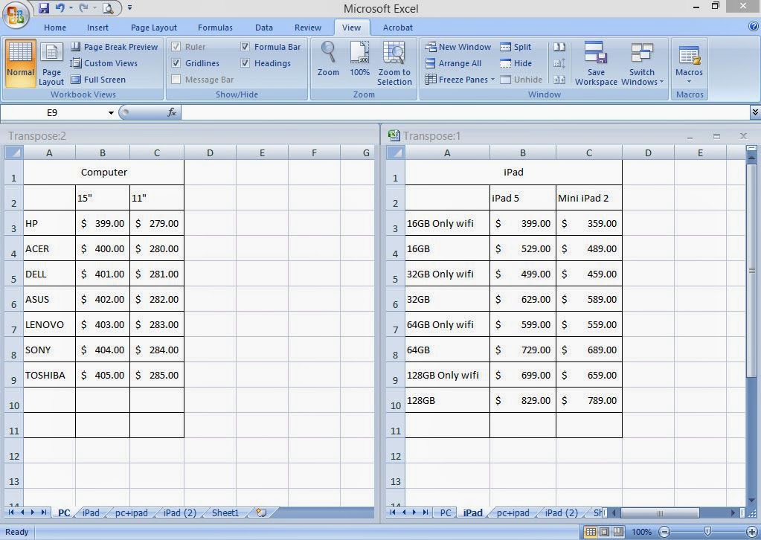Go to first sheet in Transpose:2
The image size is (761, 540).
pos(11,512)
